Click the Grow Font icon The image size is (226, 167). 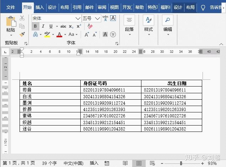point(87,34)
